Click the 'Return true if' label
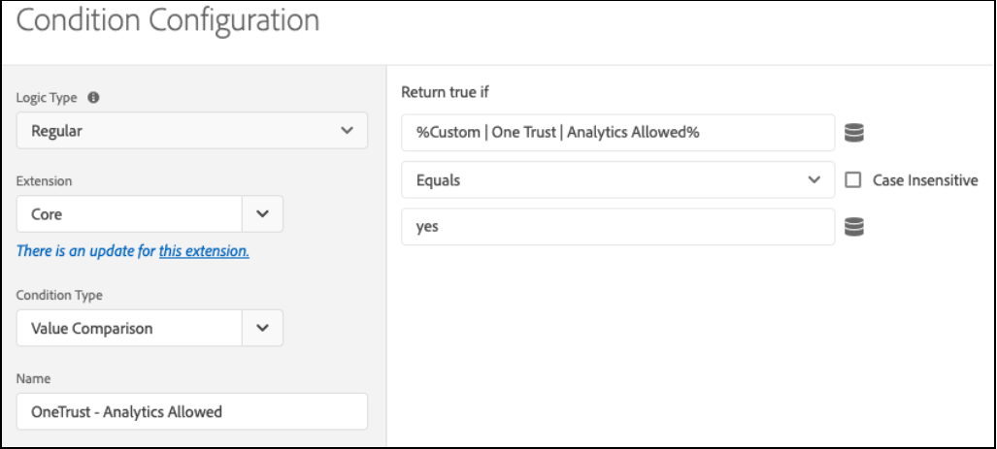The height and width of the screenshot is (449, 997). click(x=445, y=92)
